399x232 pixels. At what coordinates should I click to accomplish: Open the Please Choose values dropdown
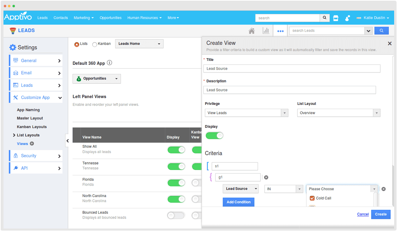pyautogui.click(x=342, y=189)
